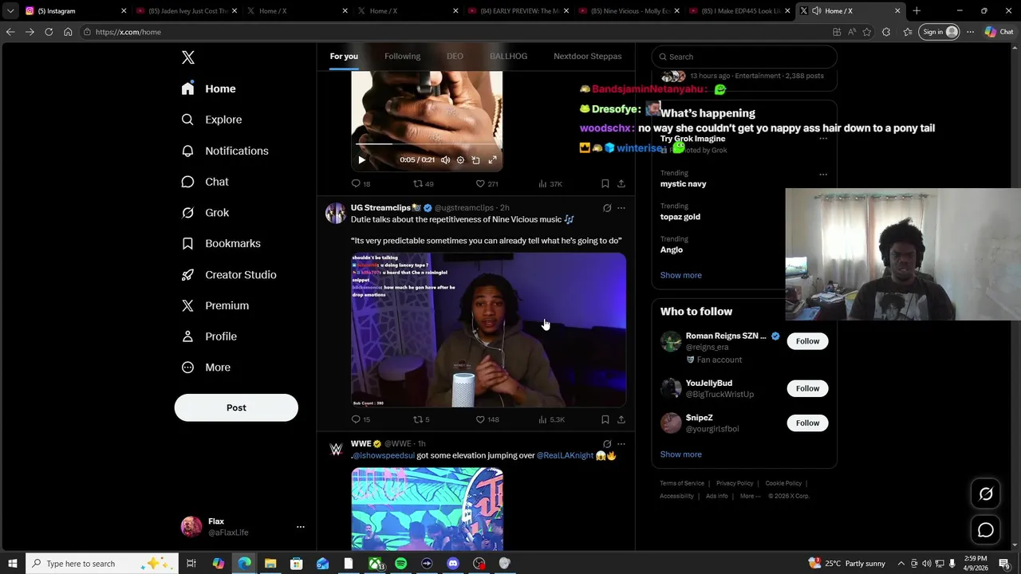Open Creator Studio in the sidebar
Screen dimensions: 1021x574
pos(229,274)
